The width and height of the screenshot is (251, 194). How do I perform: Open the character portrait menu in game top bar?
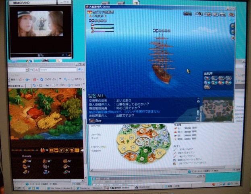(x=198, y=14)
